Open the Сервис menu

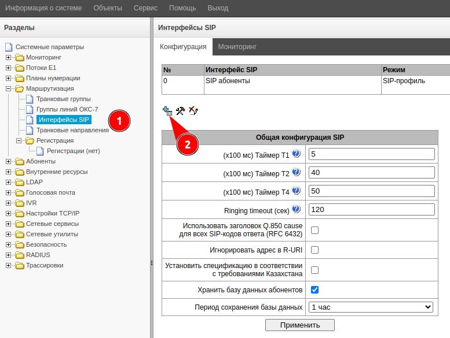pyautogui.click(x=145, y=8)
